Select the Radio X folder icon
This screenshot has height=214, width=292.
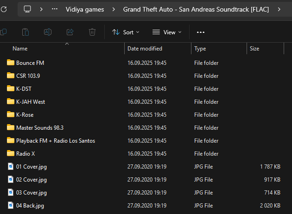[10, 153]
